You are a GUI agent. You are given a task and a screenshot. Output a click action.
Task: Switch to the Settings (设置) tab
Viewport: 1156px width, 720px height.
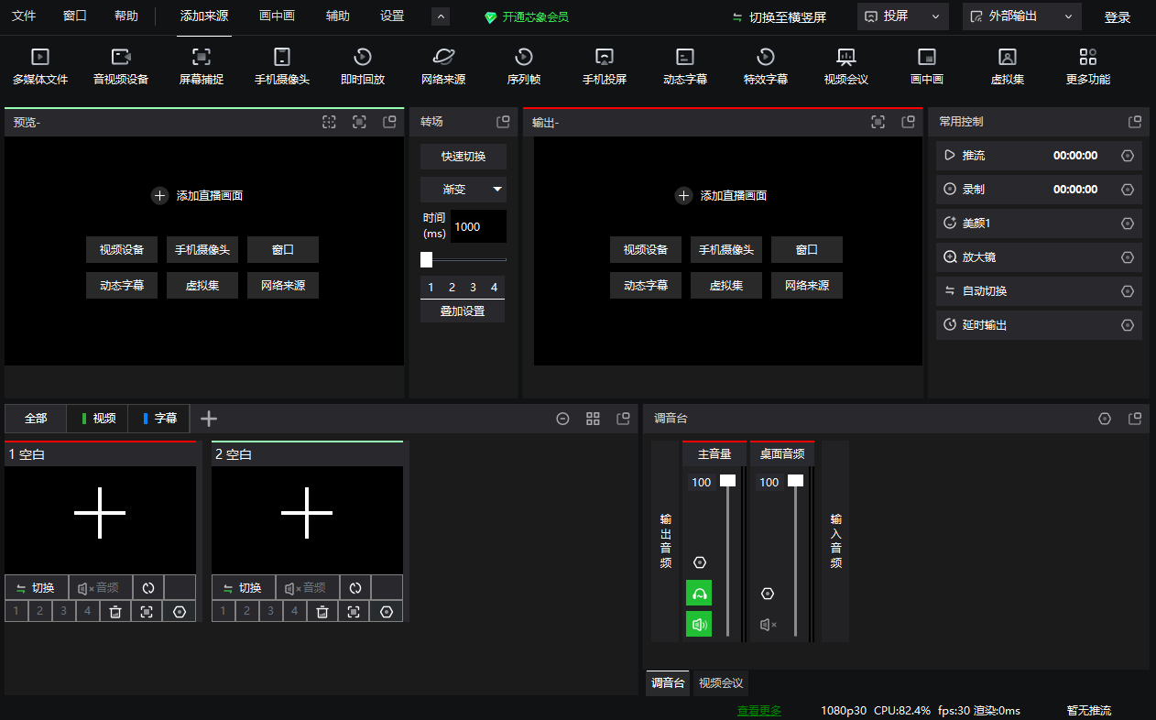tap(392, 16)
